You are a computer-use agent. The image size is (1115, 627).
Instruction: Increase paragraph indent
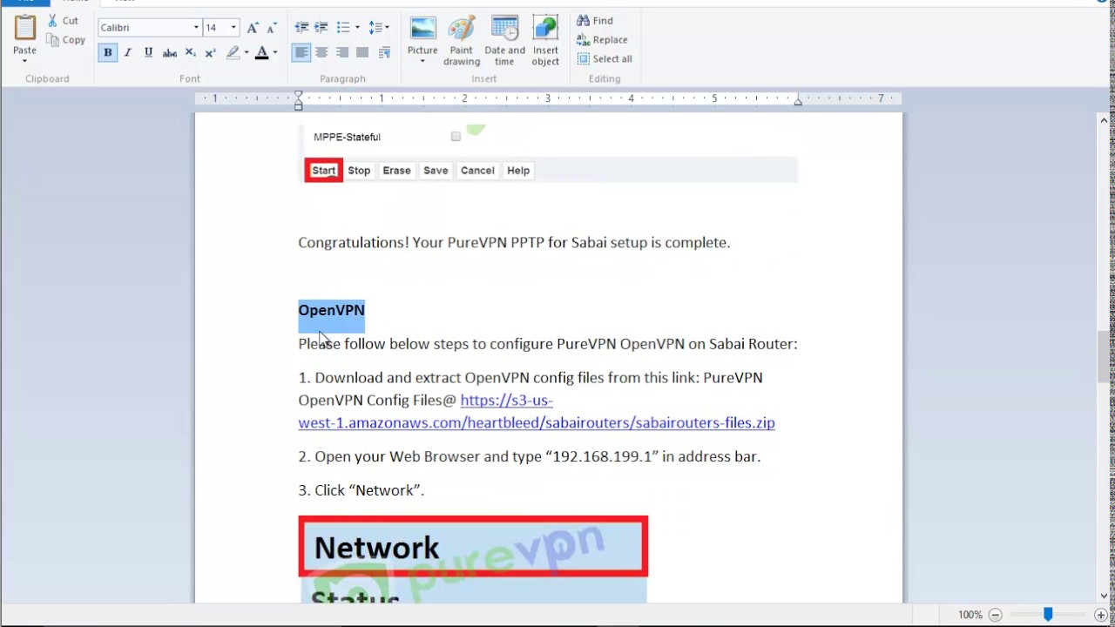321,28
